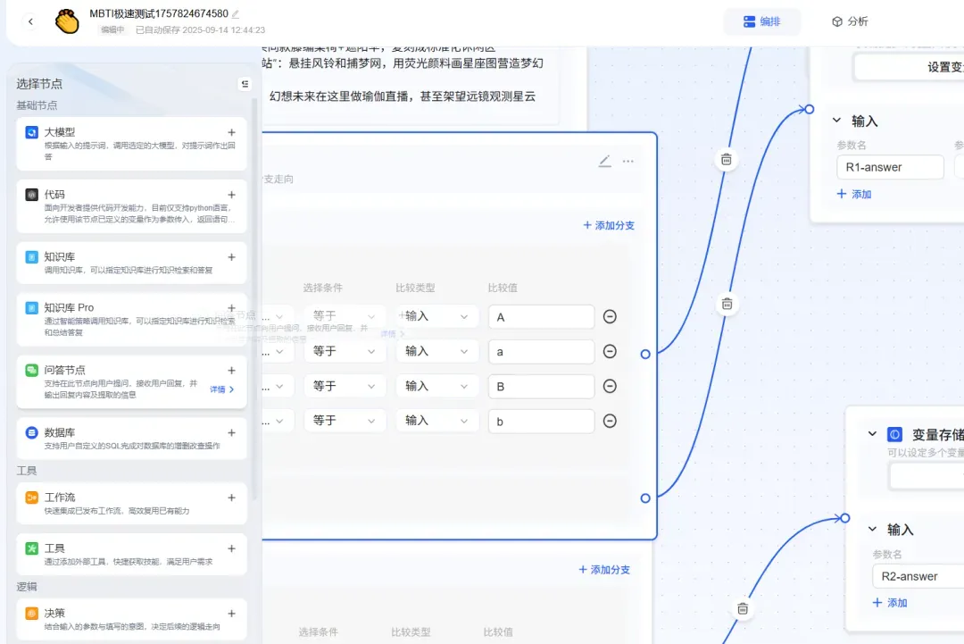Image resolution: width=964 pixels, height=644 pixels.
Task: Collapse the 变量存储 node
Action: [x=872, y=434]
